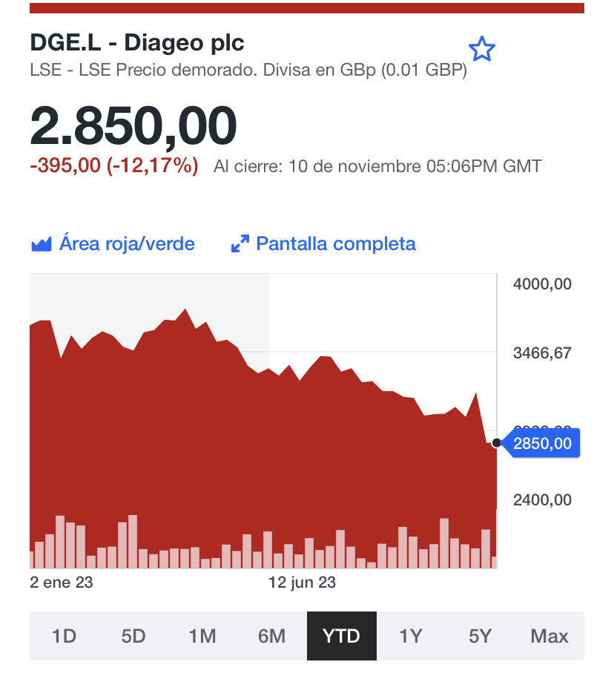The image size is (614, 682).
Task: Show the 5Y price history
Action: point(480,636)
